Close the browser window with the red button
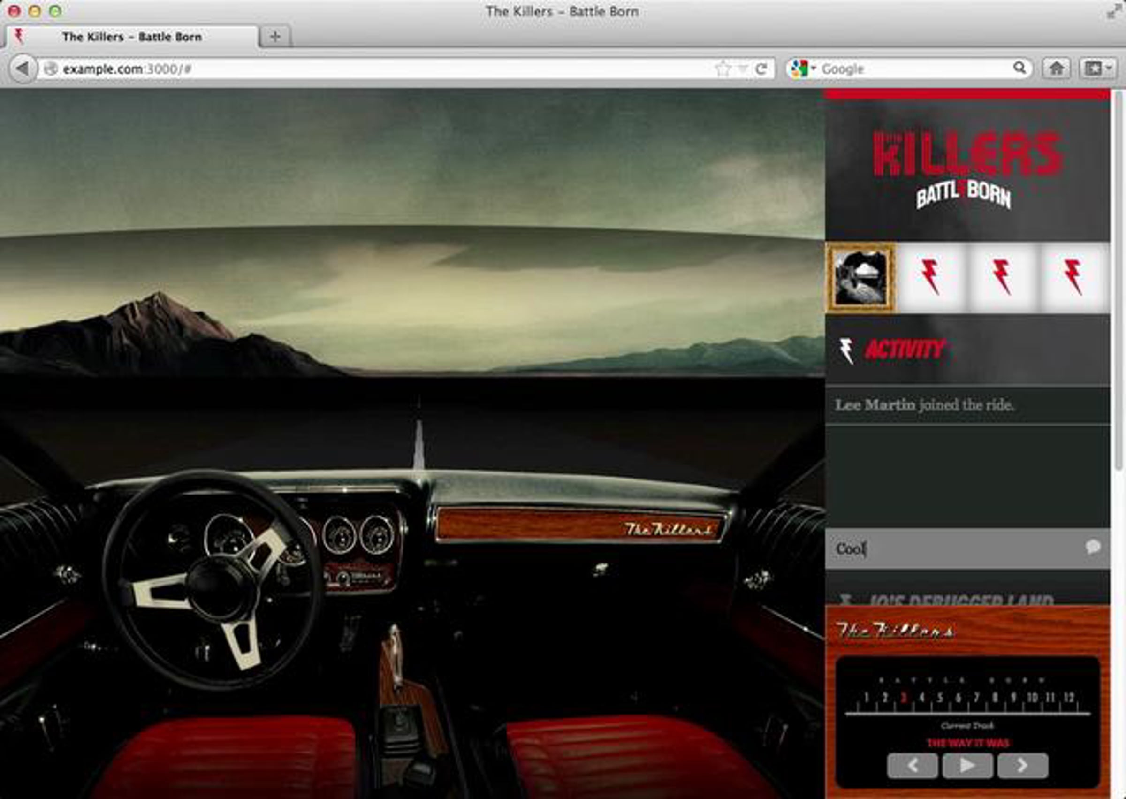This screenshot has height=799, width=1126. (14, 11)
